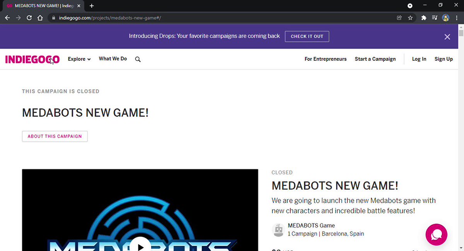This screenshot has height=251, width=464.
Task: Open the What We Do menu item
Action: (x=113, y=59)
